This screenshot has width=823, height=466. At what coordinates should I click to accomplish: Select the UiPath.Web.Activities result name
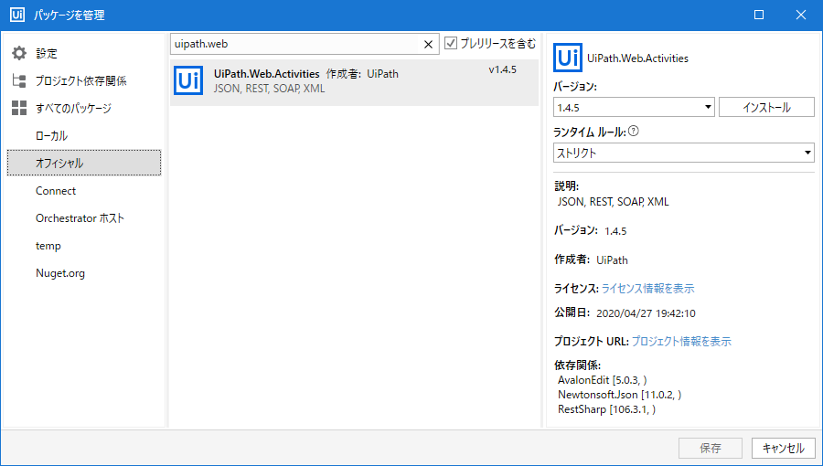point(267,74)
